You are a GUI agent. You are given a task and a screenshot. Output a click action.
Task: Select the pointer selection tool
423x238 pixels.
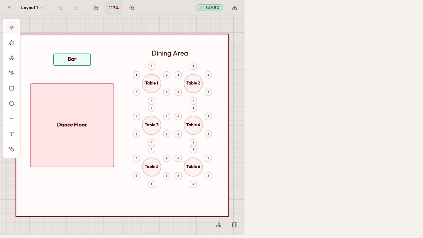12,27
